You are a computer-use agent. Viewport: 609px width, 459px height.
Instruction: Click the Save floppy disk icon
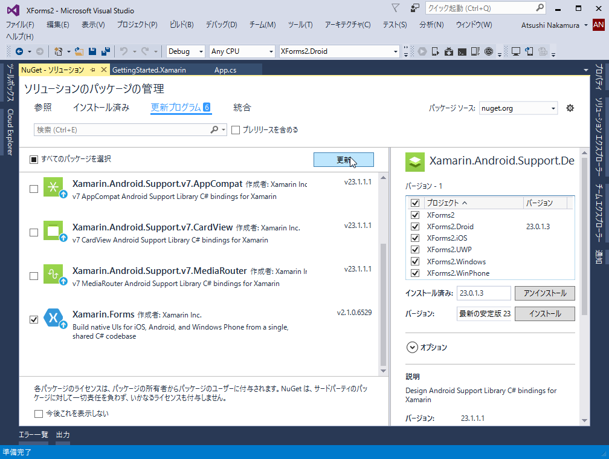(x=92, y=51)
